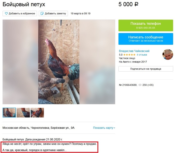
Task: Select the second rooster thumbnail
Action: [23, 113]
